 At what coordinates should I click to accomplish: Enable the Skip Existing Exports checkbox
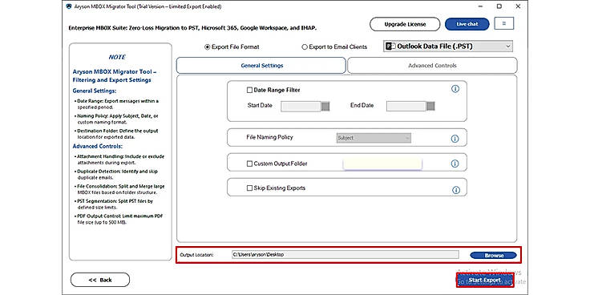click(x=249, y=188)
